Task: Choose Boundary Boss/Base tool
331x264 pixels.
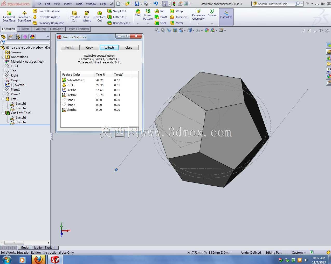Action: tap(48, 23)
